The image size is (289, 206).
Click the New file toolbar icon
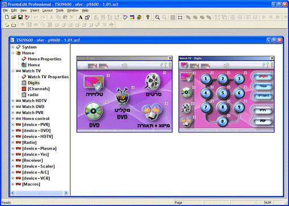click(x=7, y=18)
